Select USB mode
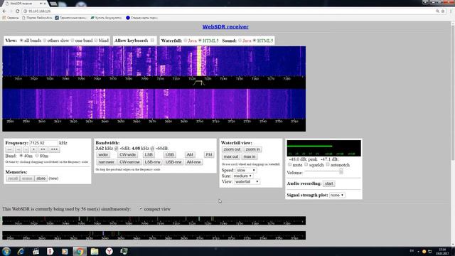Image resolution: width=455 pixels, height=256 pixels. [x=169, y=155]
